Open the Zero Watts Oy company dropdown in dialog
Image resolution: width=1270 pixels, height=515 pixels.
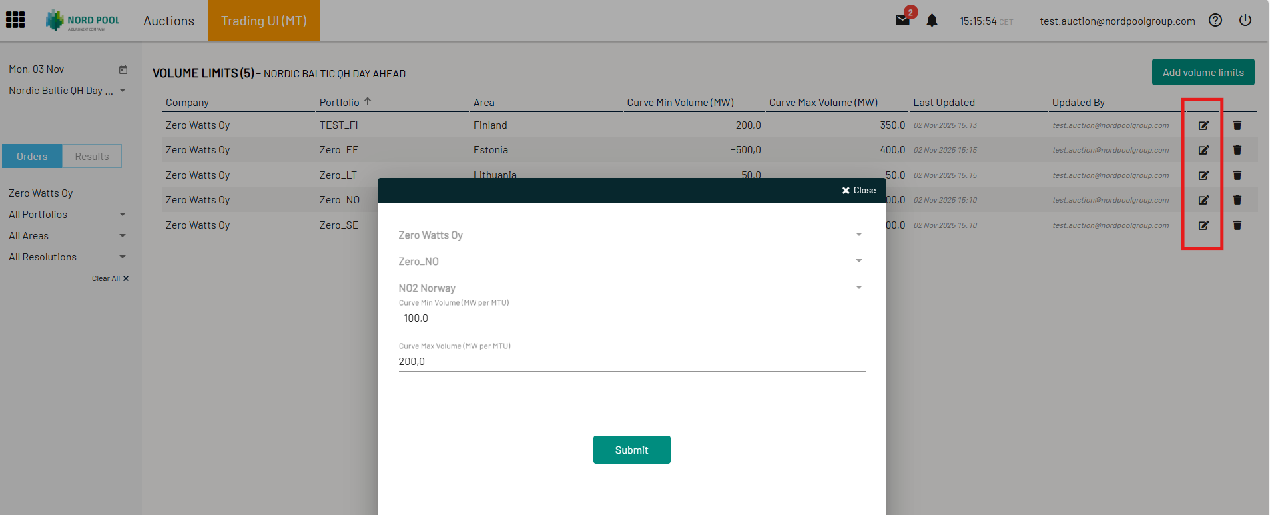click(631, 235)
